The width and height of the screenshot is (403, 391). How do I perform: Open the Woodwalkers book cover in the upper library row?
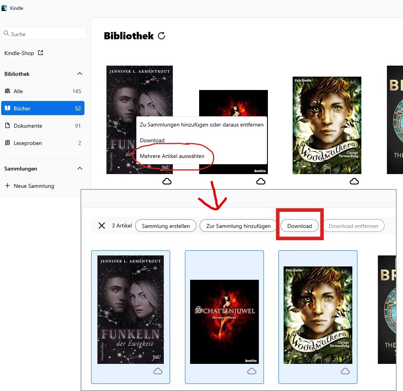(x=327, y=125)
